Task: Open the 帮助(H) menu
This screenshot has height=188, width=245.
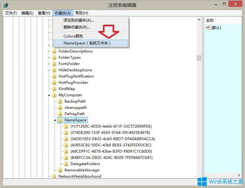Action: [x=82, y=13]
